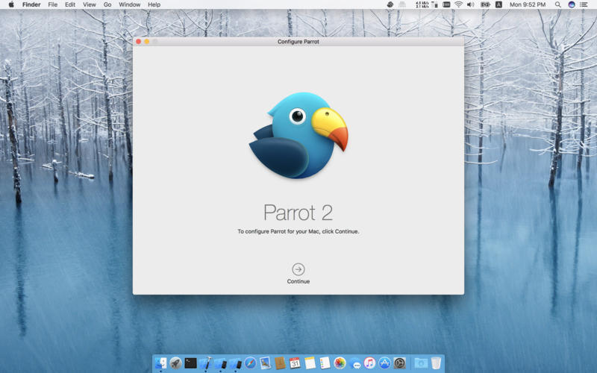Screen dimensions: 597x373
Task: Open Contacts book icon in Dock
Action: [x=280, y=363]
